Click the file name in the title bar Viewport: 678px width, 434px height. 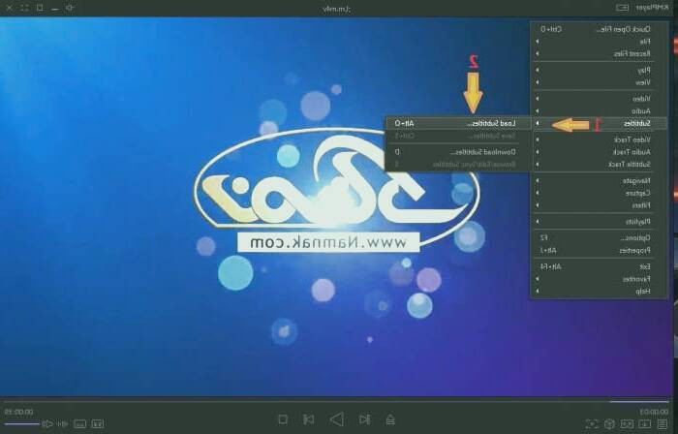(x=337, y=8)
